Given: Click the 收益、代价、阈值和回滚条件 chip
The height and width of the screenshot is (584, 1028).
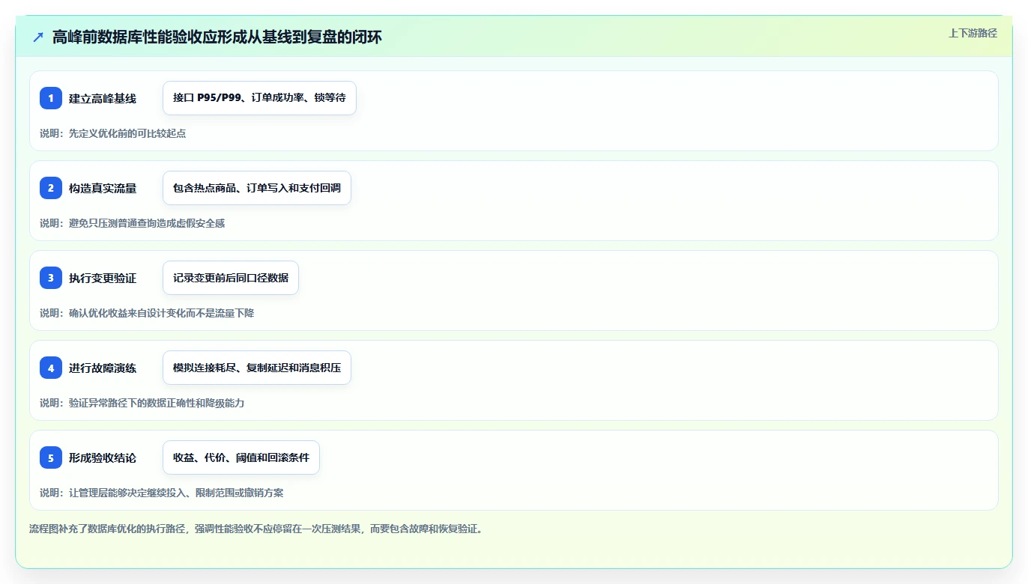Looking at the screenshot, I should pos(241,457).
